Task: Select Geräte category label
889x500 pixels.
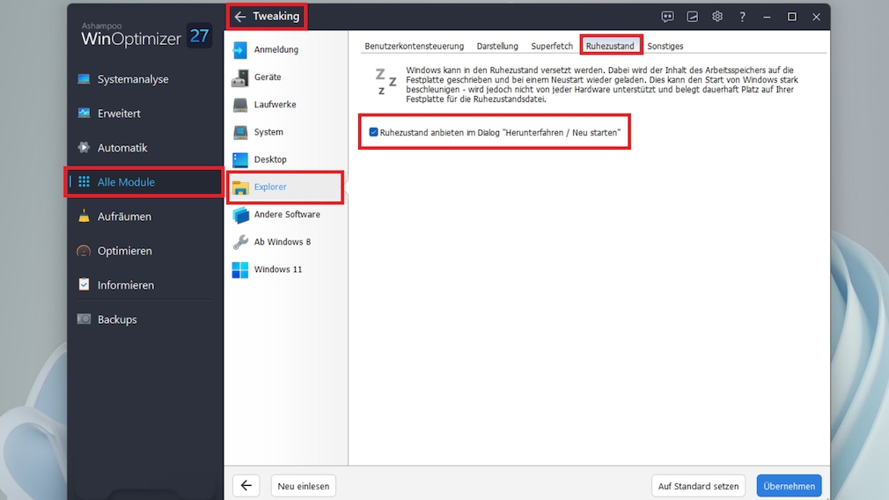Action: (268, 77)
